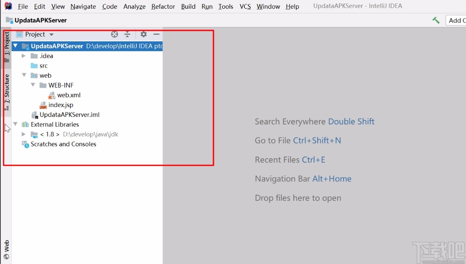
Task: Click the web.xml file icon
Action: click(52, 95)
